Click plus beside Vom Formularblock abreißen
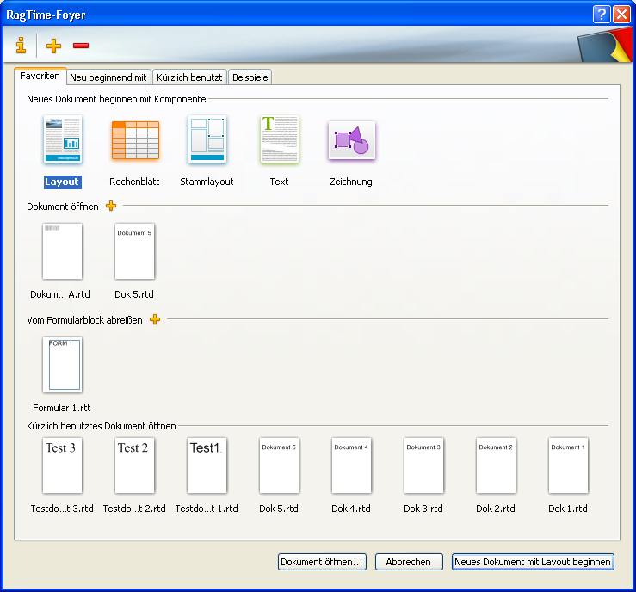This screenshot has width=636, height=592. pos(155,319)
